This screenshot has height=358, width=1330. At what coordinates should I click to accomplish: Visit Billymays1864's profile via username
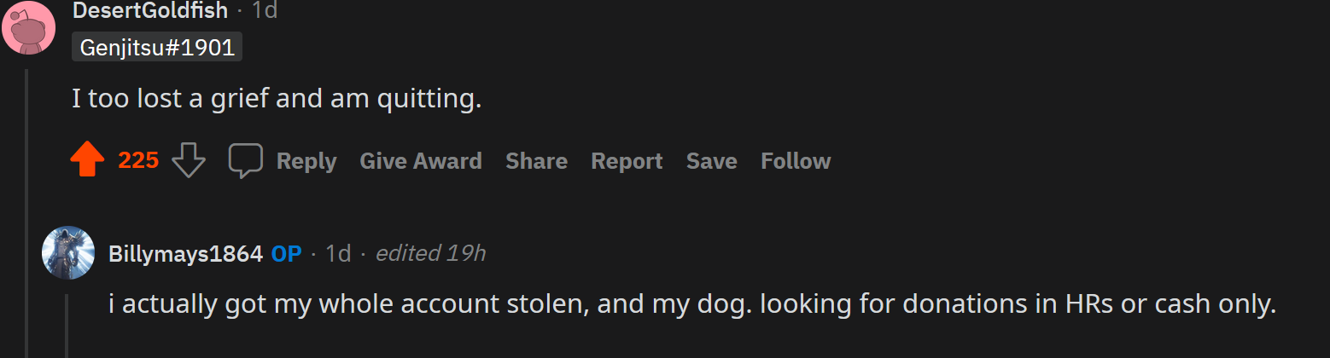pos(185,254)
